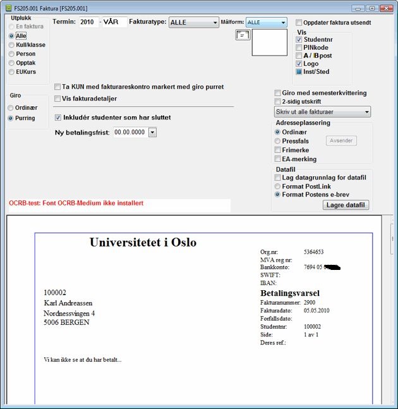Viewport: 398px width, 409px height.
Task: Enable 2-sidig utskrift checkbox
Action: click(278, 102)
